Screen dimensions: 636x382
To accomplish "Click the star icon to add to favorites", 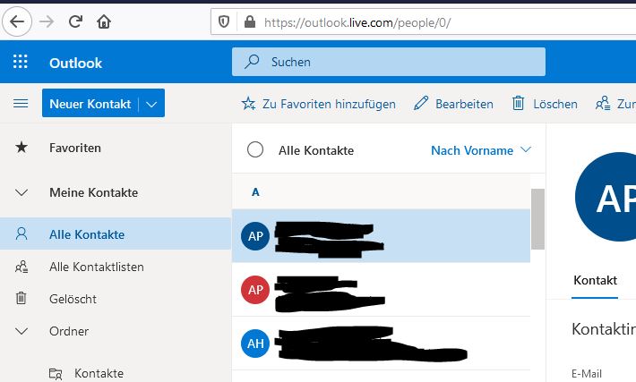I will 248,104.
